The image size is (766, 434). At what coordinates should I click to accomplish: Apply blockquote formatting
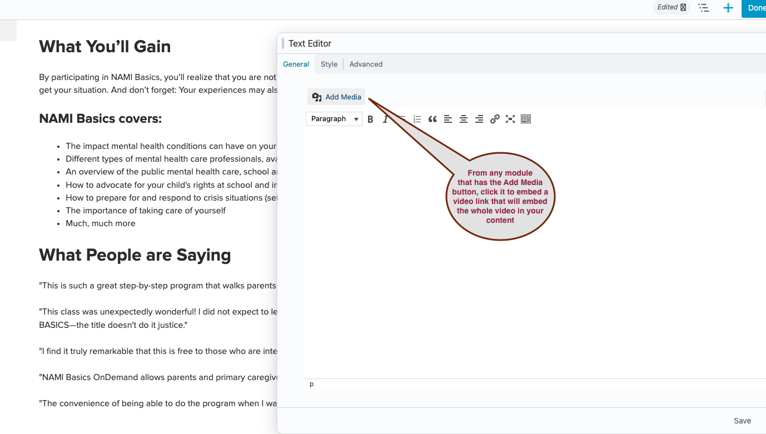click(432, 119)
